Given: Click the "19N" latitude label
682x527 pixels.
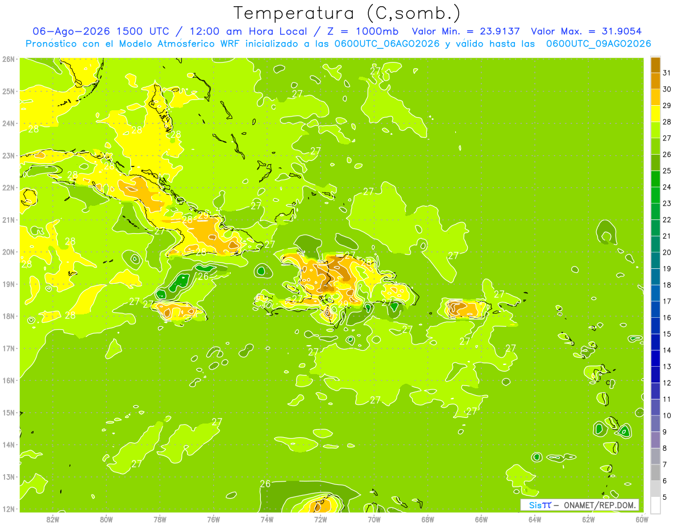Looking at the screenshot, I should pos(9,284).
